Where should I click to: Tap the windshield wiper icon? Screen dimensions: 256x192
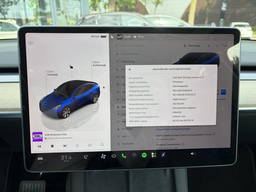click(x=114, y=156)
